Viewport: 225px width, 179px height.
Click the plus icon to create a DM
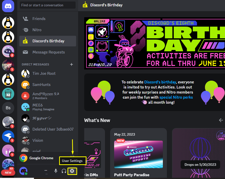tap(72, 64)
